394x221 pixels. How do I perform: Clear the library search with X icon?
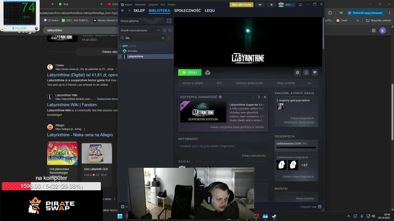[x=163, y=38]
